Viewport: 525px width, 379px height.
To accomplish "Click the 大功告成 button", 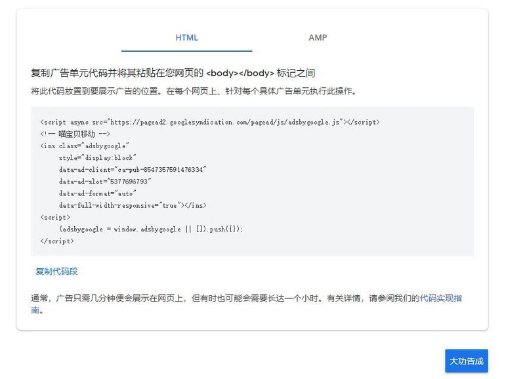I will 467,361.
